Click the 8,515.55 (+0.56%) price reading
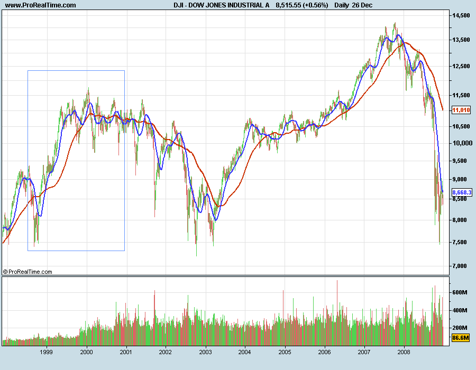 coord(302,5)
